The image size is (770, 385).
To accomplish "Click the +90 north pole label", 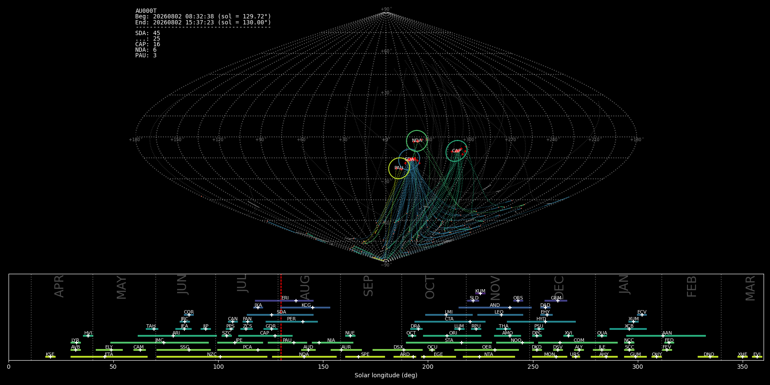I will tap(386, 9).
